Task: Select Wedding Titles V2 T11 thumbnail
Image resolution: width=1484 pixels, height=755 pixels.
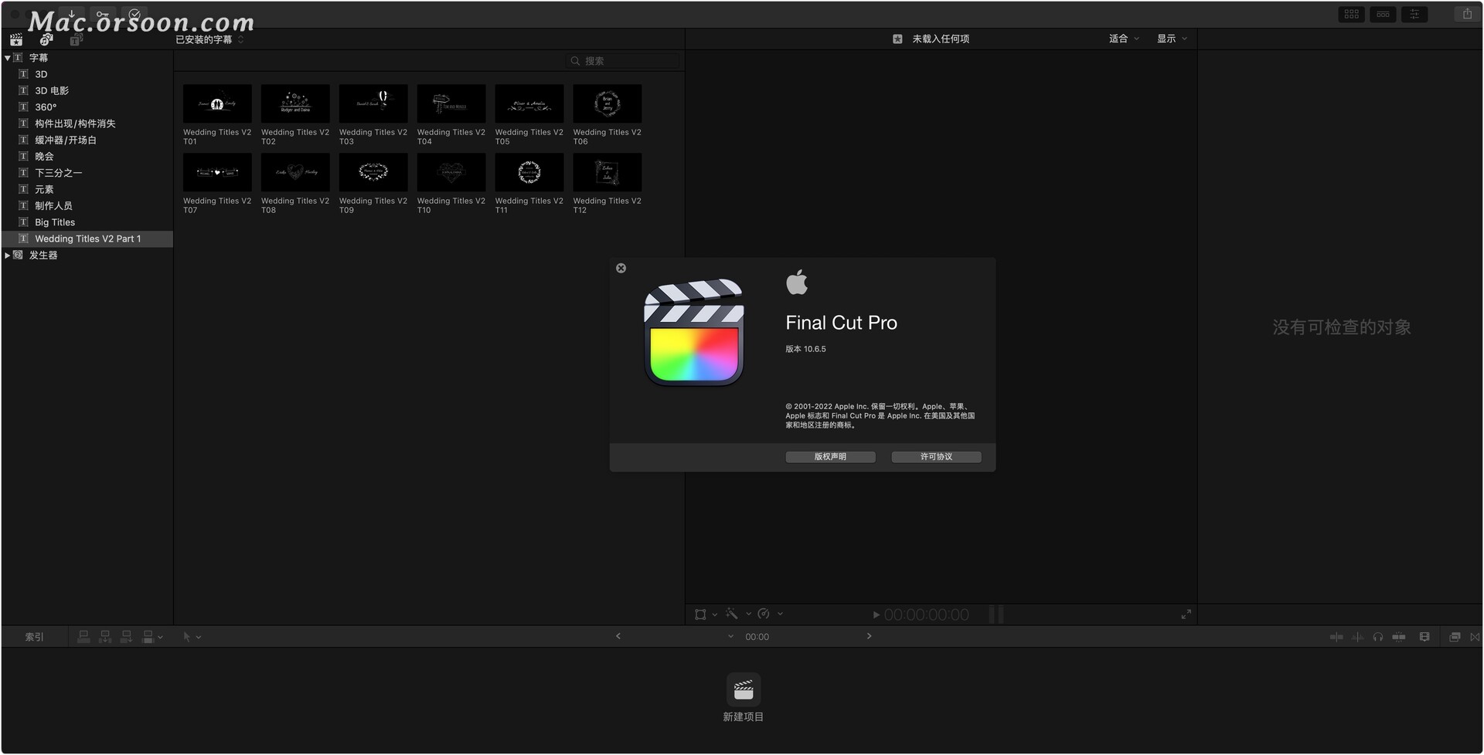Action: (x=529, y=172)
